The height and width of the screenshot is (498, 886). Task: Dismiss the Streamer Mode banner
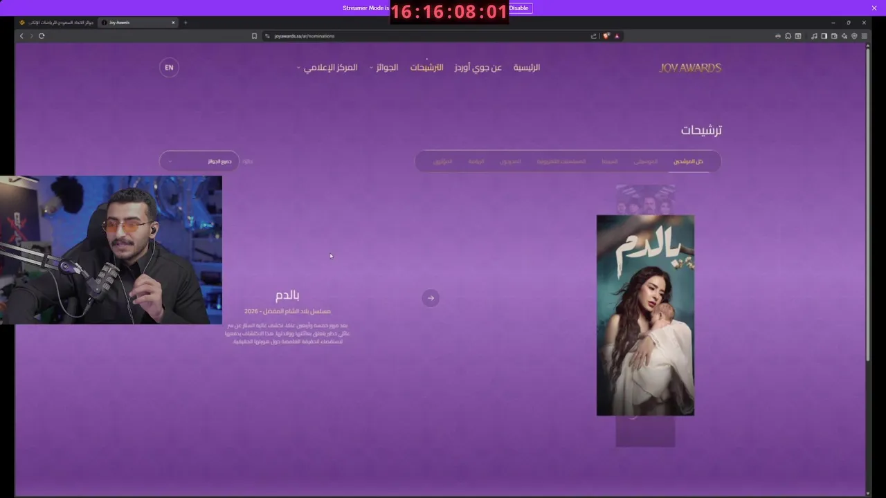(874, 8)
